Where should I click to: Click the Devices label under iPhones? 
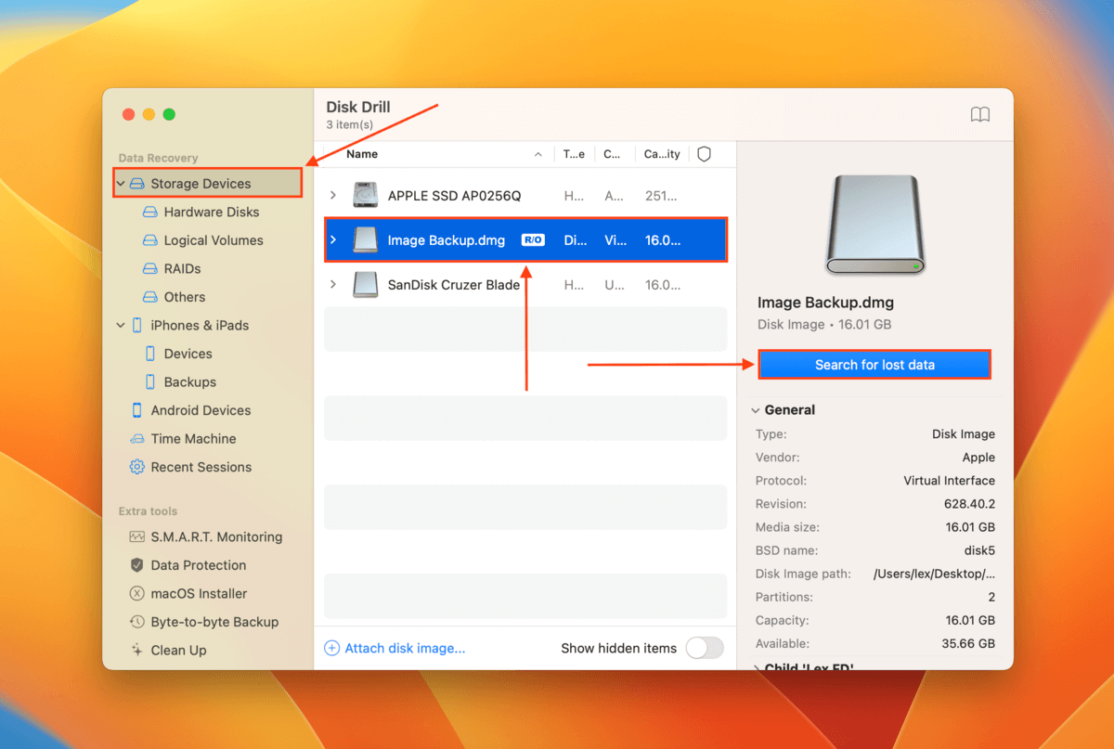[x=188, y=354]
